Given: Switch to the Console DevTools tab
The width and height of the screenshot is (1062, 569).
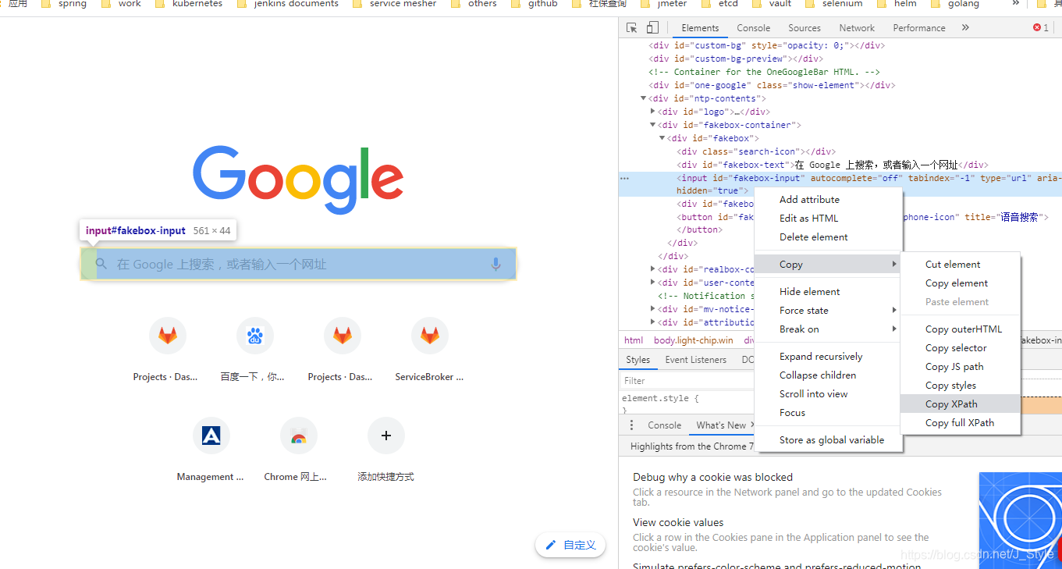Looking at the screenshot, I should pyautogui.click(x=753, y=28).
